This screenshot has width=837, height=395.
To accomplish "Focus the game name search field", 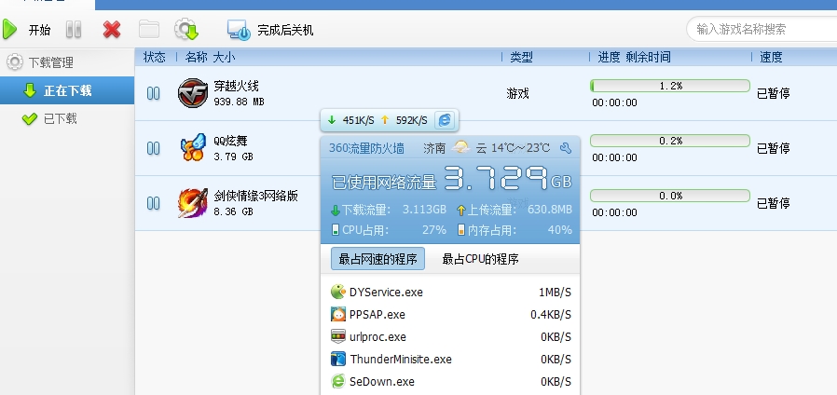I will coord(763,30).
